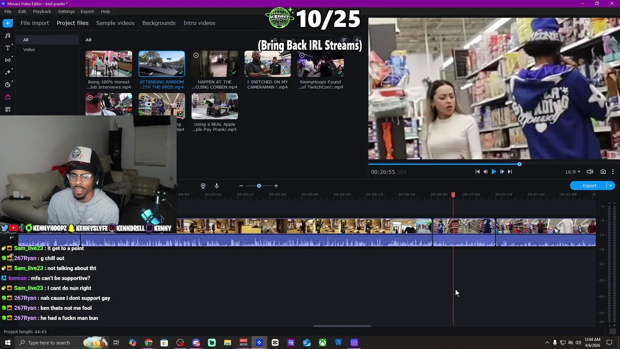Screen dimensions: 620x349
Task: Jump to next clip in player
Action: [510, 172]
